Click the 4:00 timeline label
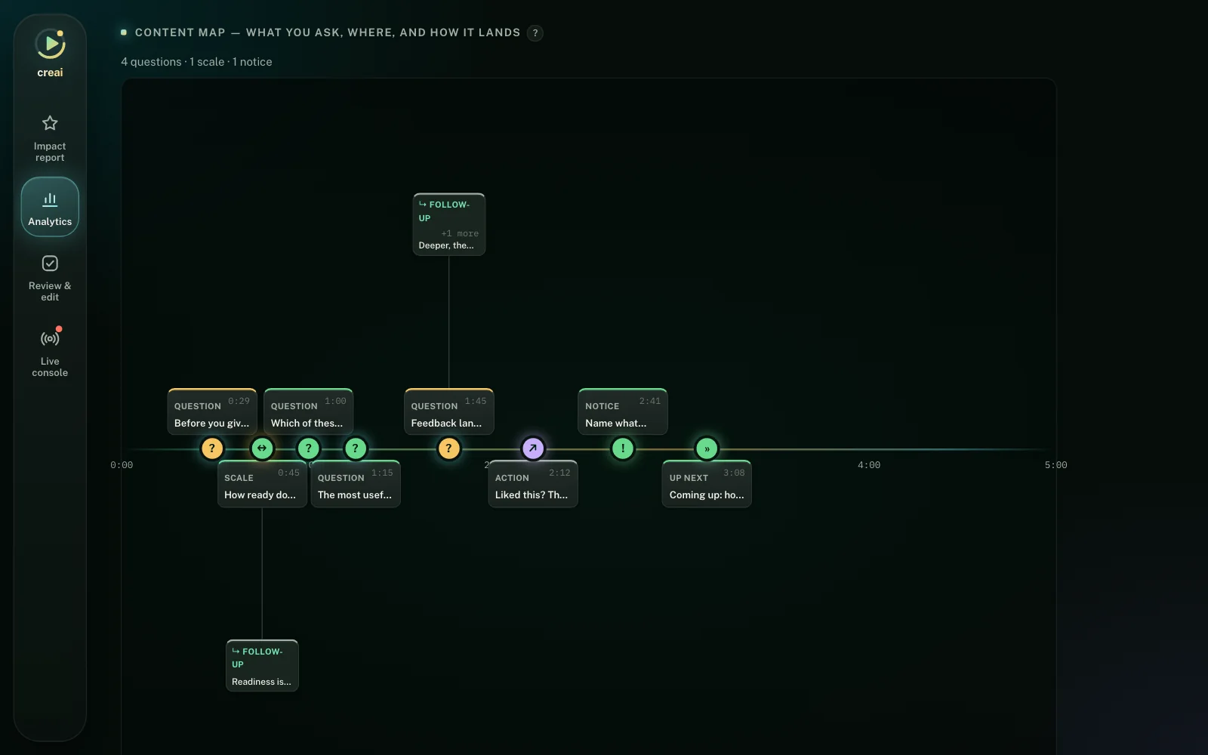This screenshot has width=1208, height=755. tap(869, 465)
